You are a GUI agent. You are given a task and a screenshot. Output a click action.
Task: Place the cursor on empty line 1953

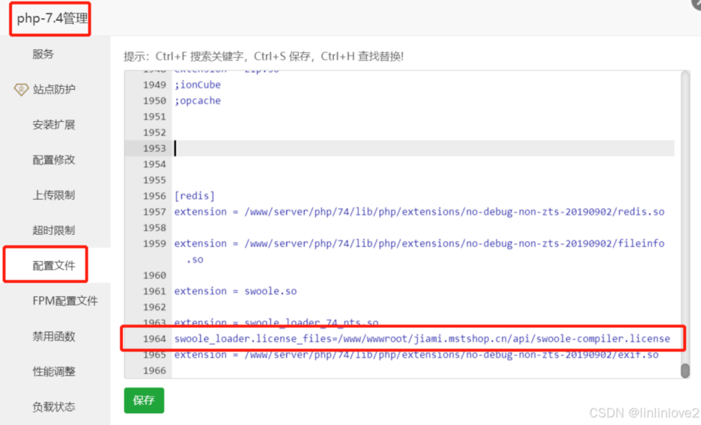[x=423, y=148]
